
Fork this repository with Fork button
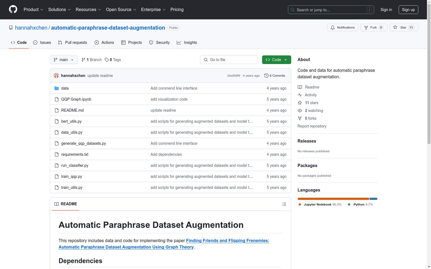click(x=374, y=27)
